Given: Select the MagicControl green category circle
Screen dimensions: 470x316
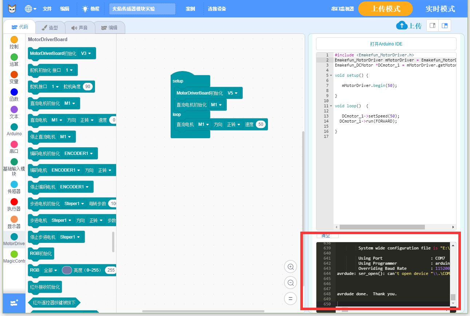Looking at the screenshot, I should pyautogui.click(x=14, y=254).
